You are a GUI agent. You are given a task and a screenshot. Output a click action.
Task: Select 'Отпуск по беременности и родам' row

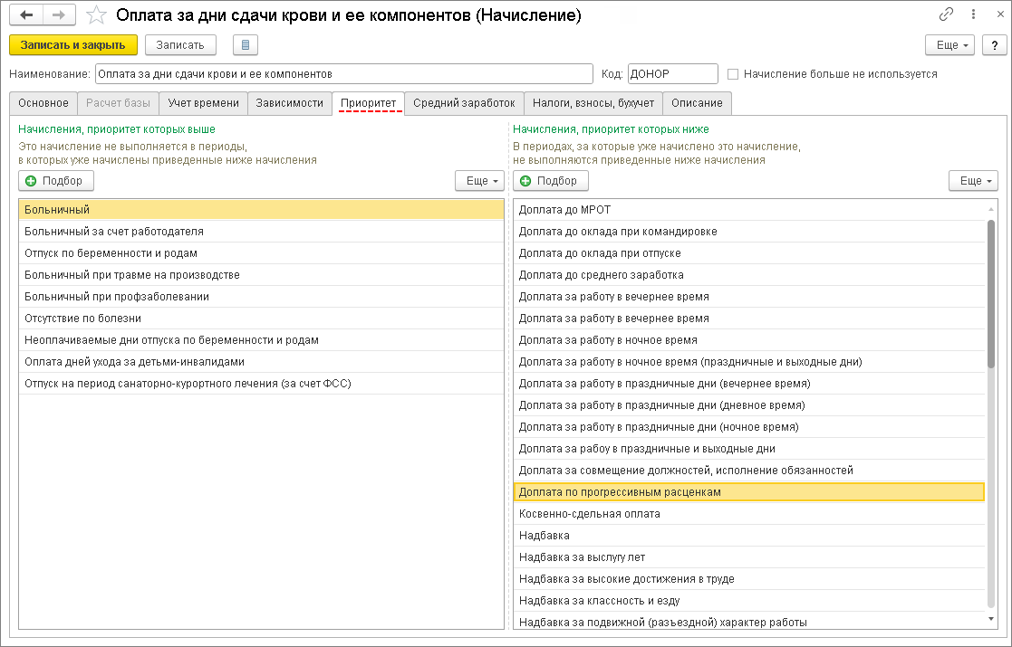pyautogui.click(x=261, y=253)
